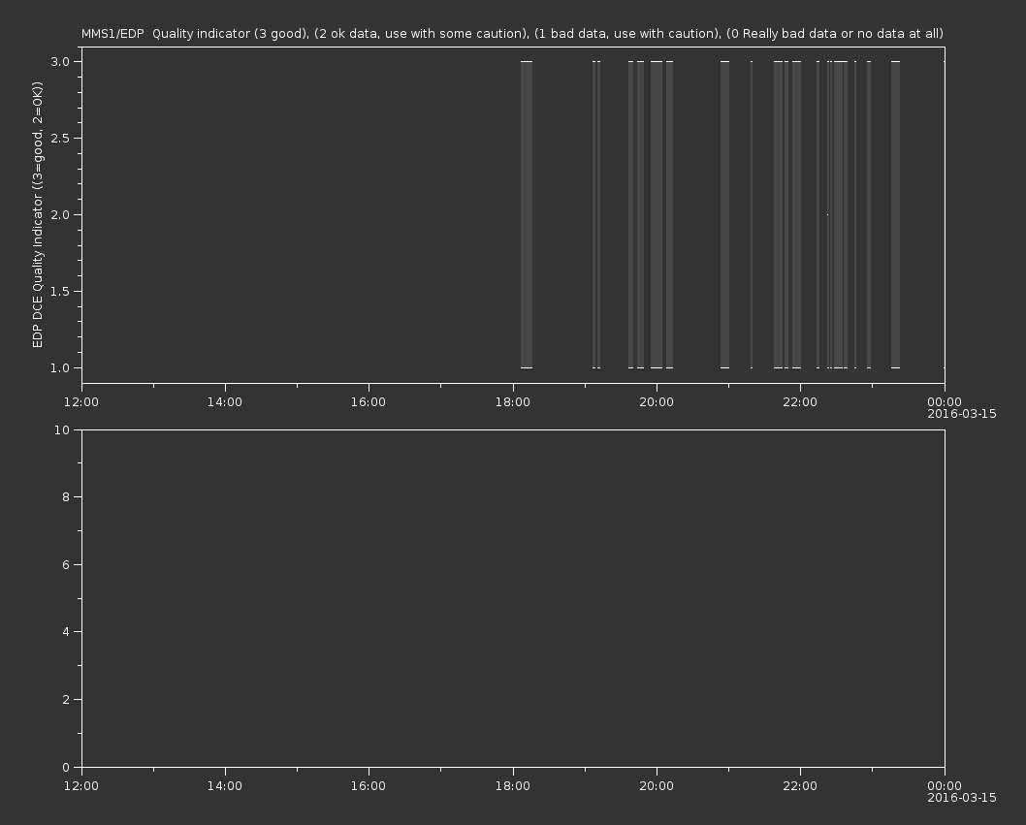The image size is (1026, 825).
Task: Select 14:00 time label under empty plot
Action: (x=224, y=786)
